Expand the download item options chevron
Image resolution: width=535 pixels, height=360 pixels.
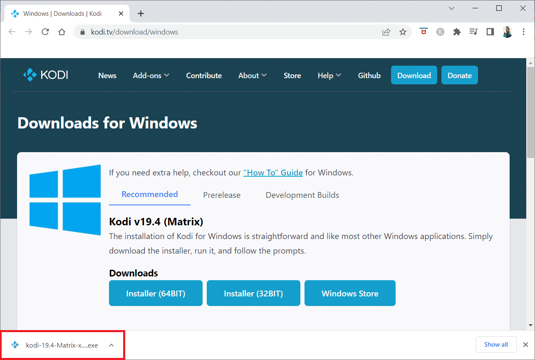(111, 345)
